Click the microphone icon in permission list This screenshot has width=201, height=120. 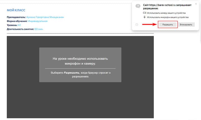click(145, 17)
